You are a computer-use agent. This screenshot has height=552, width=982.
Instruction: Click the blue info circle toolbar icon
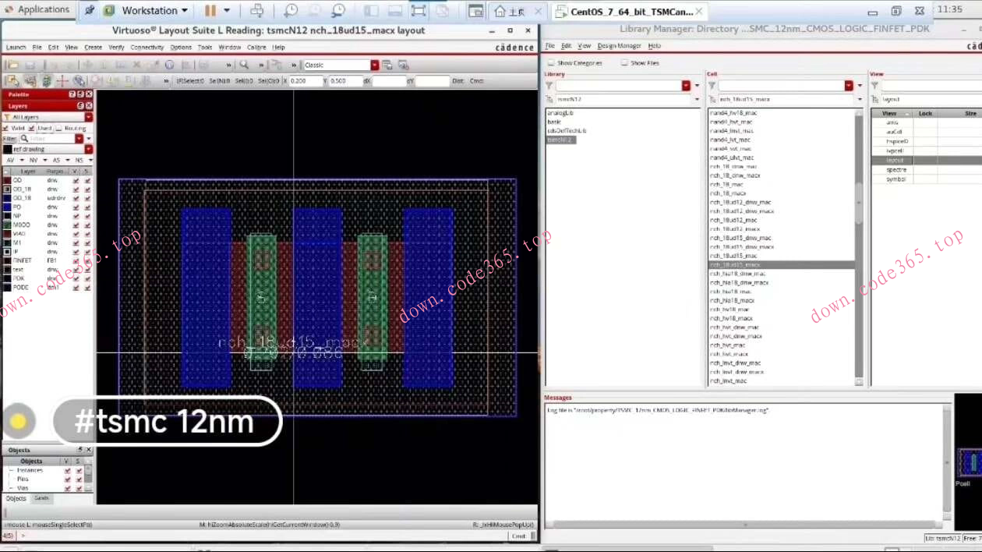pyautogui.click(x=169, y=65)
